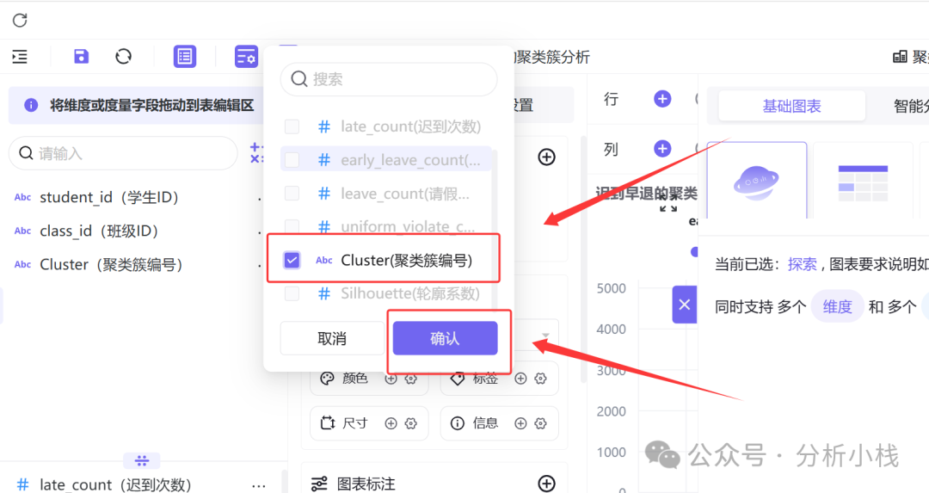
Task: Click the 探索 link in chart description
Action: tap(803, 264)
